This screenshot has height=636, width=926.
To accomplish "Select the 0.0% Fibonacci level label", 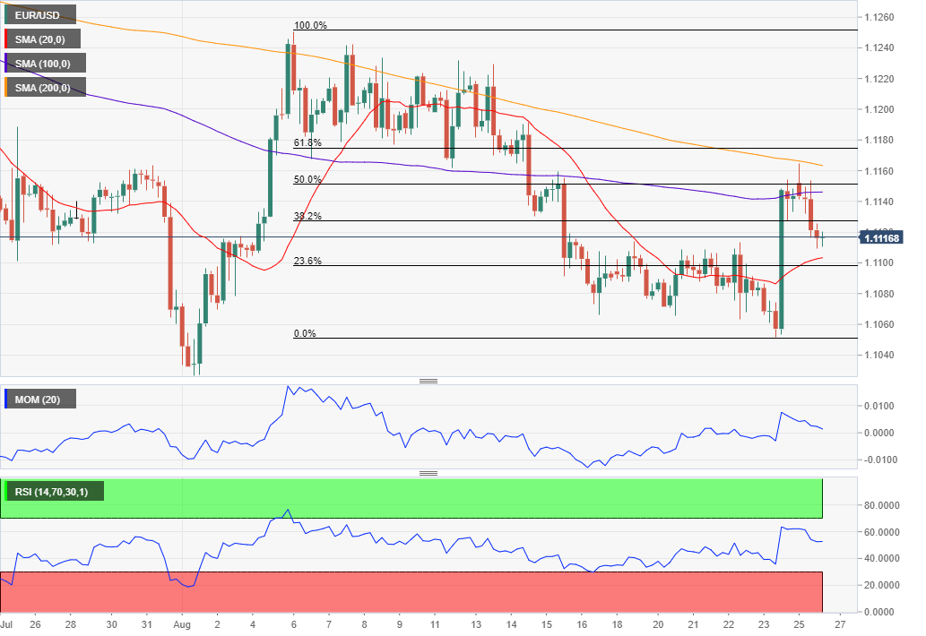I will click(305, 334).
